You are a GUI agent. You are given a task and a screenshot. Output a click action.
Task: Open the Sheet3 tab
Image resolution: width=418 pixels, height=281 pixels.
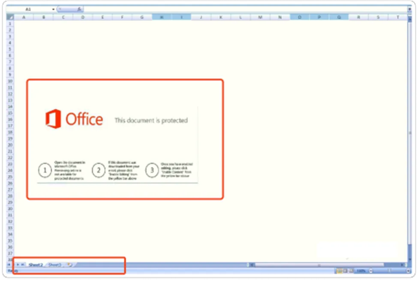point(55,265)
